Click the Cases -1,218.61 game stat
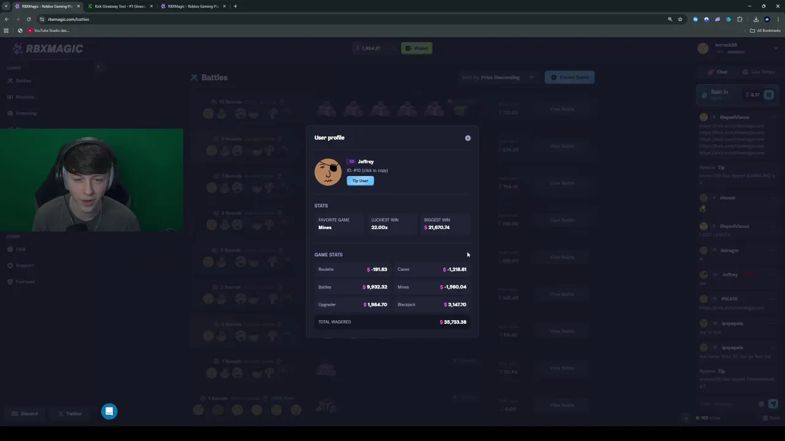 coord(432,269)
